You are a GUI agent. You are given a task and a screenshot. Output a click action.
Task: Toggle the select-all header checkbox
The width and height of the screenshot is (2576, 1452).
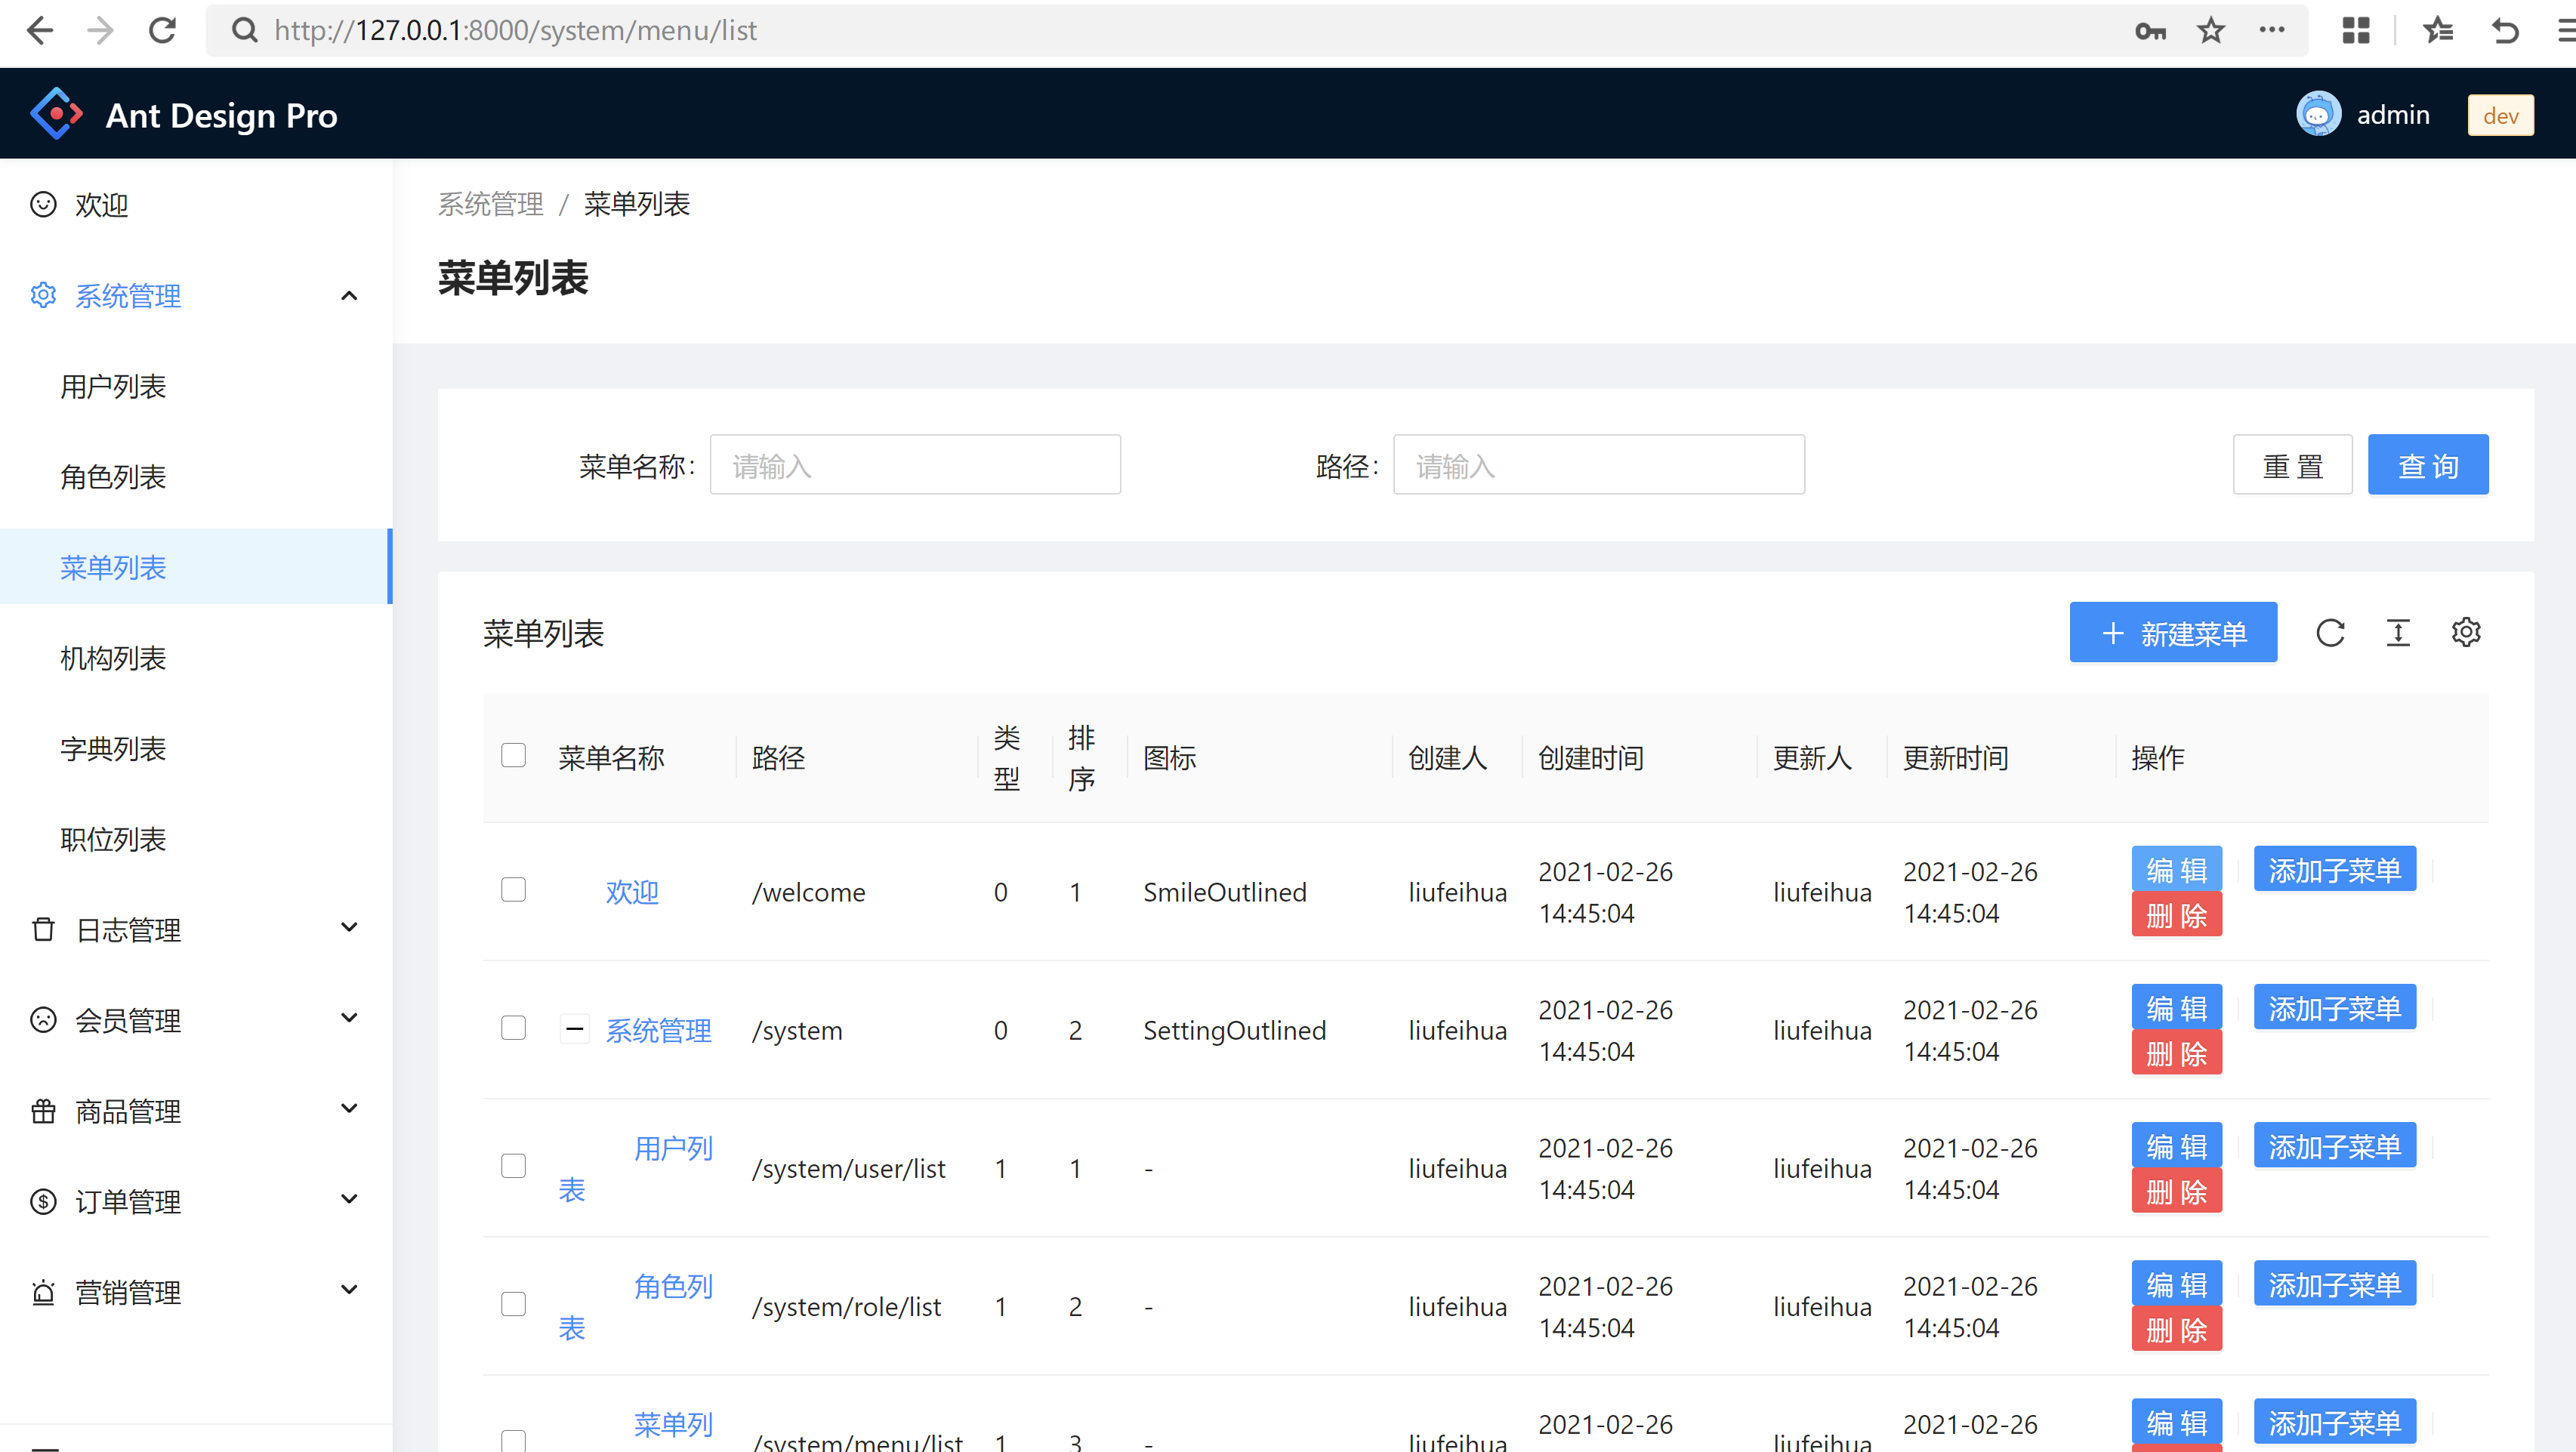513,755
